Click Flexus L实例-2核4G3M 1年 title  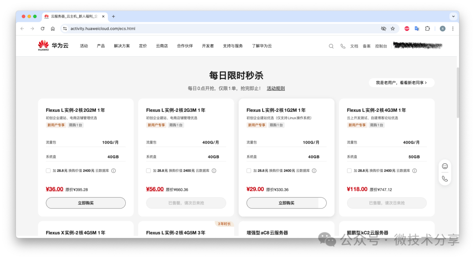[x=376, y=110]
